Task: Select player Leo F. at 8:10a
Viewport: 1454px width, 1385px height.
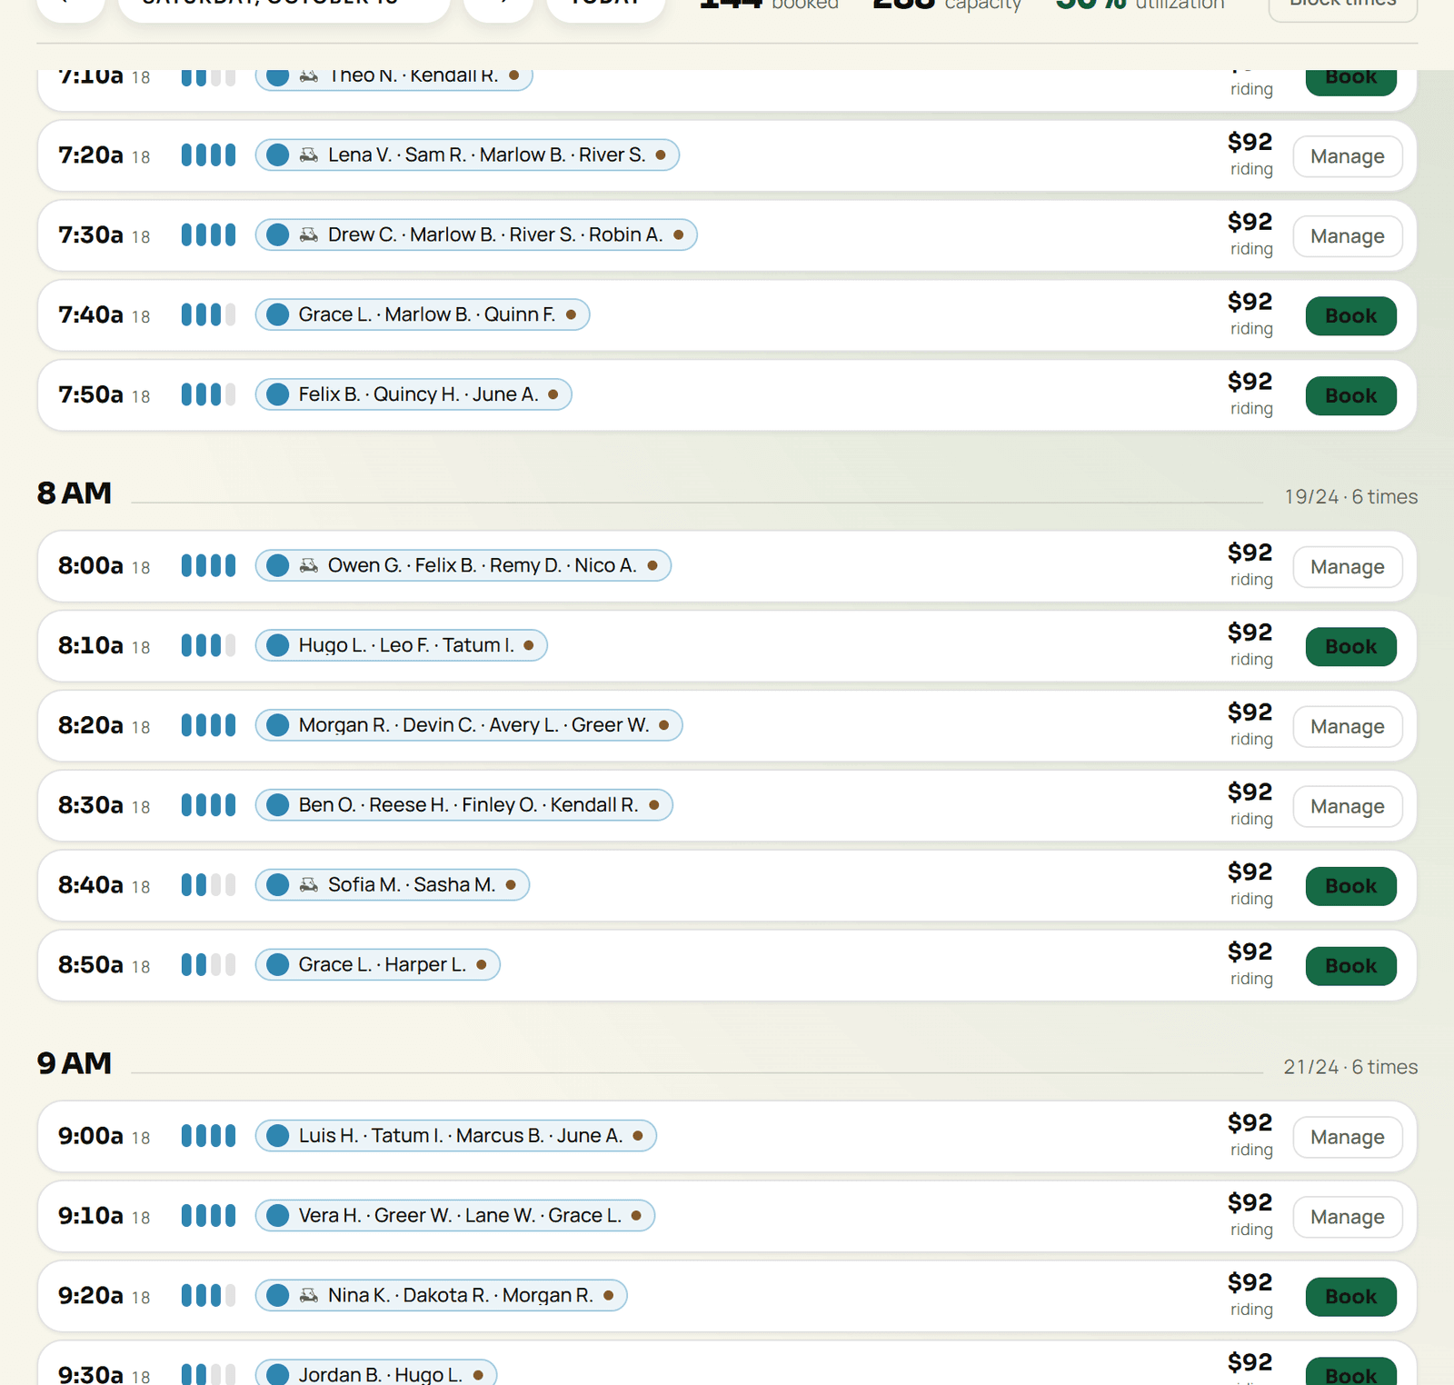Action: pyautogui.click(x=404, y=645)
